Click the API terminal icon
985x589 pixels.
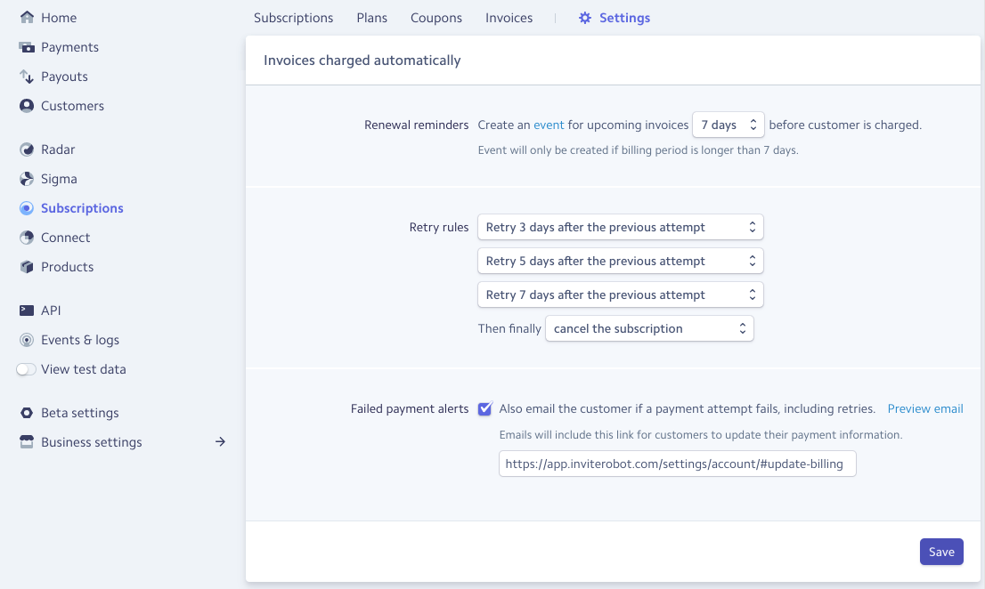27,311
